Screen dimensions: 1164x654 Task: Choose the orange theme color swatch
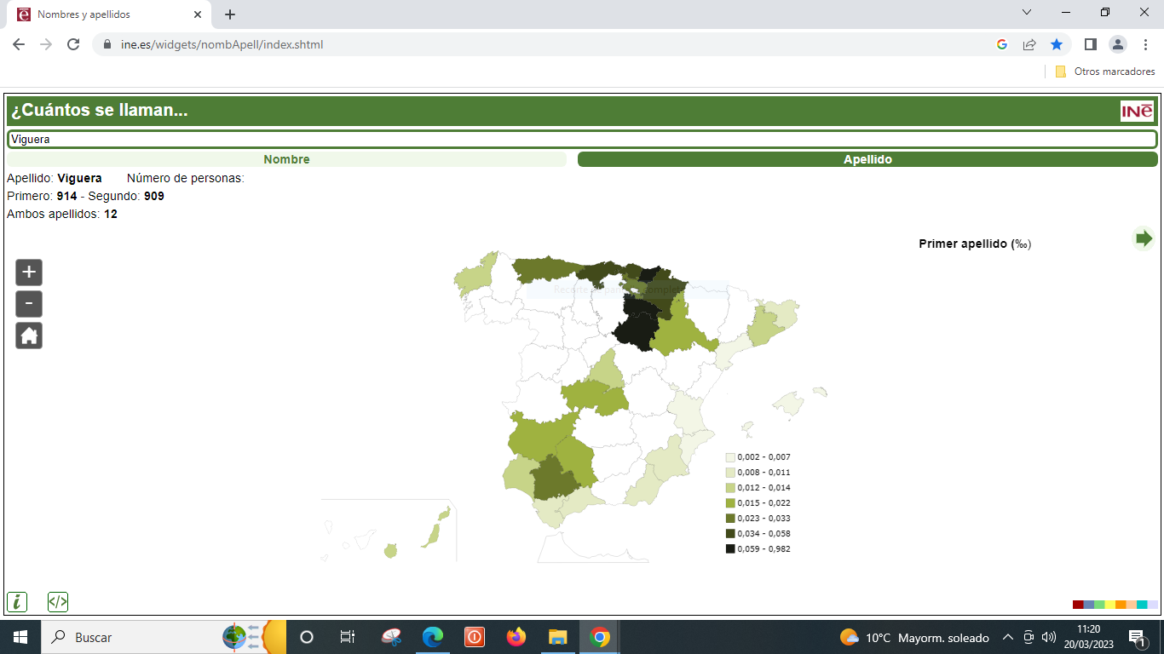tap(1121, 605)
